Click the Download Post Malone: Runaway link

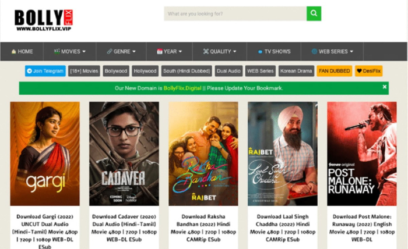[x=362, y=228]
